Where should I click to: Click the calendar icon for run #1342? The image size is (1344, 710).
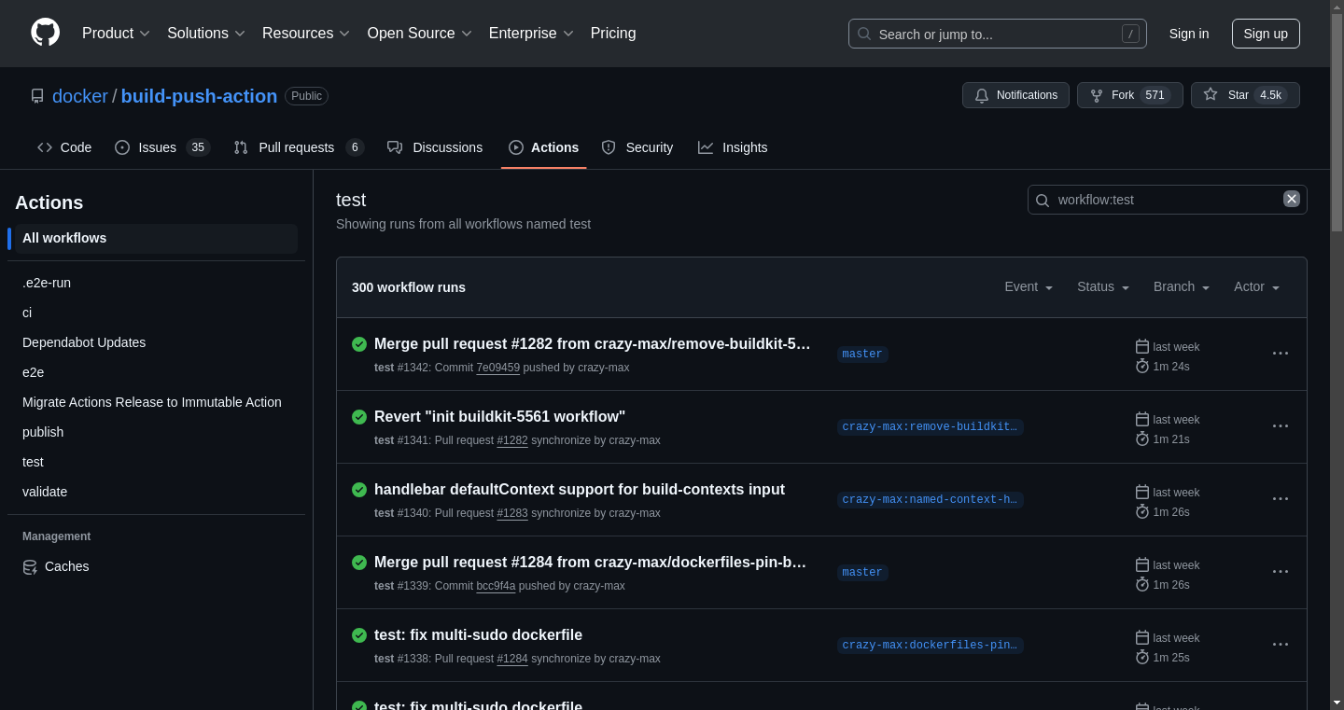click(1142, 346)
